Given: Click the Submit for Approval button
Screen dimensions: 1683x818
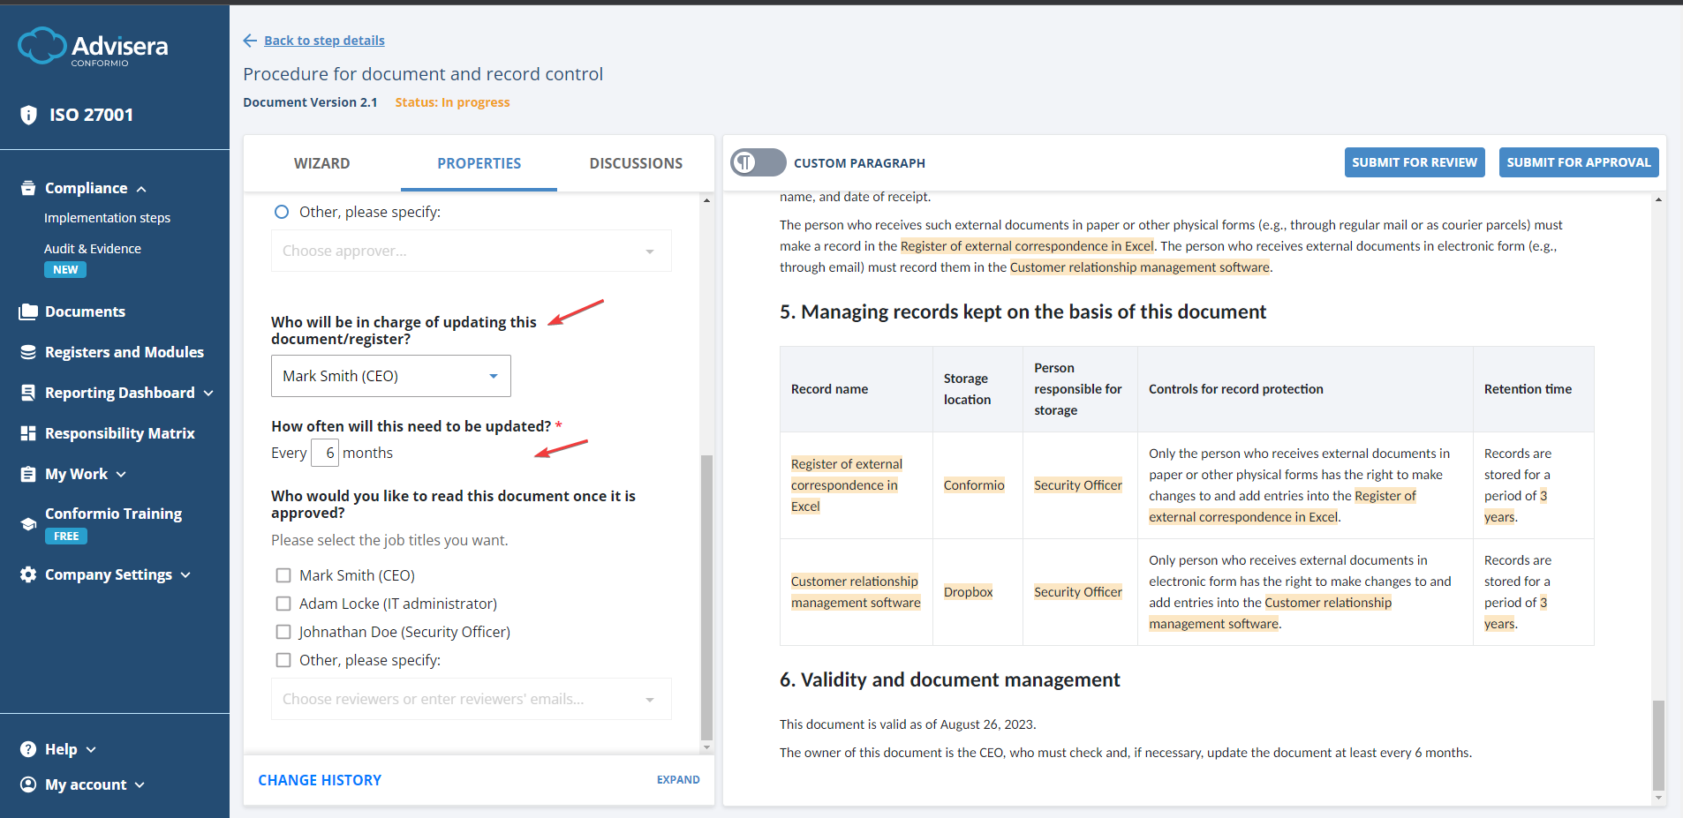Looking at the screenshot, I should click(x=1578, y=161).
